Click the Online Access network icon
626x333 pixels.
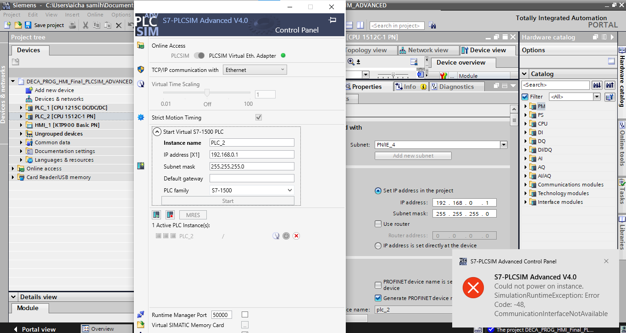tap(141, 45)
